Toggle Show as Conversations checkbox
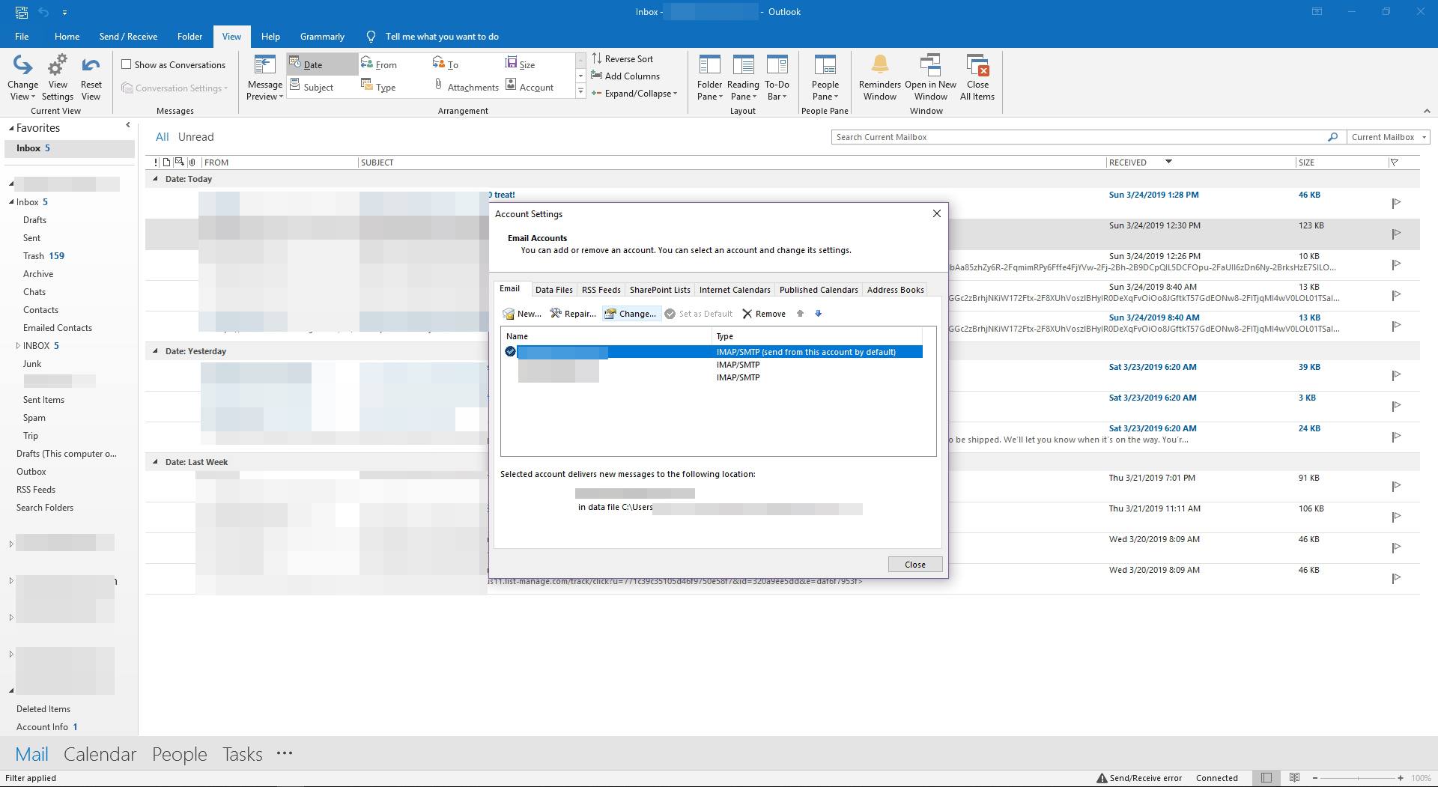 (127, 64)
